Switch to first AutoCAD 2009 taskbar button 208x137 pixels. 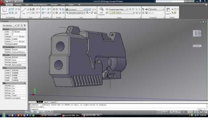click(x=71, y=115)
